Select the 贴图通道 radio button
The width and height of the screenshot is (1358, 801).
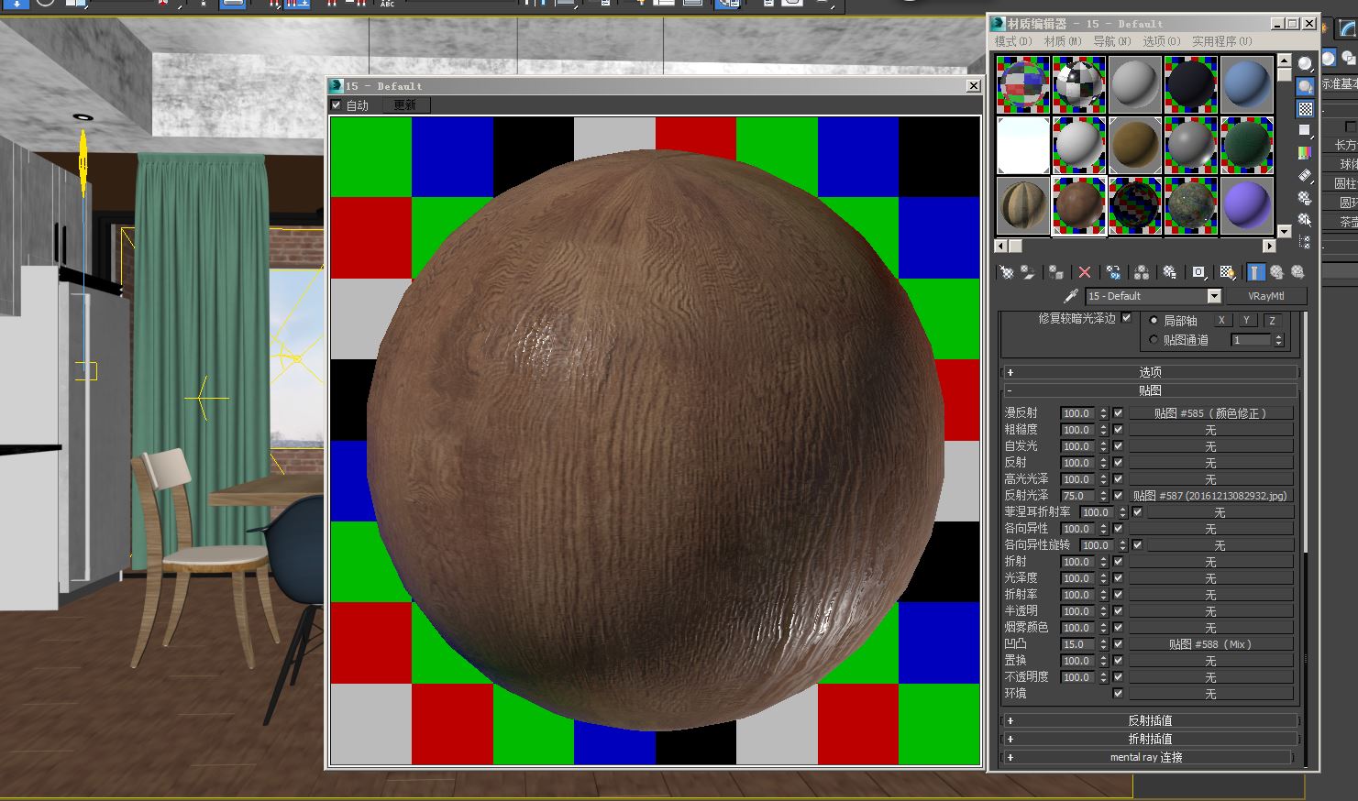tap(1154, 340)
